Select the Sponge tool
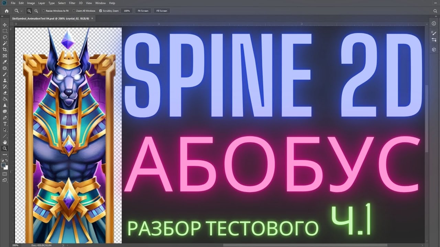This screenshot has width=440, height=247. tap(5, 111)
